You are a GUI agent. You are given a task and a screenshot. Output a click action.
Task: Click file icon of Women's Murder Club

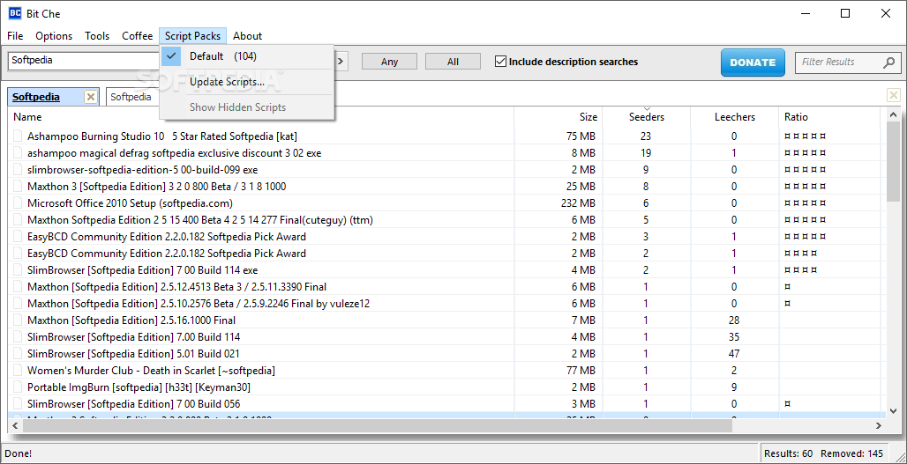(18, 371)
